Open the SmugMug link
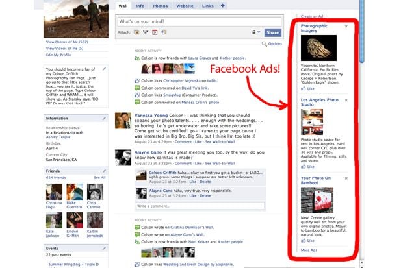Image resolution: width=403 pixels, height=268 pixels. click(172, 95)
